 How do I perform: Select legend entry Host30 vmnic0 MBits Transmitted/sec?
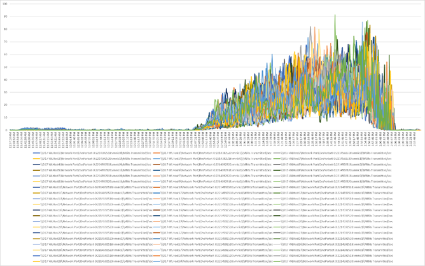tap(212, 261)
